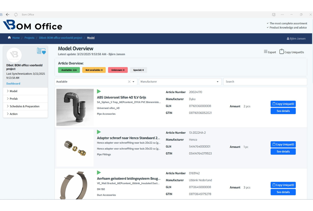Image resolution: width=313 pixels, height=211 pixels.
Task: Open the Henco adapter product thumbnail
Action: pyautogui.click(x=75, y=148)
